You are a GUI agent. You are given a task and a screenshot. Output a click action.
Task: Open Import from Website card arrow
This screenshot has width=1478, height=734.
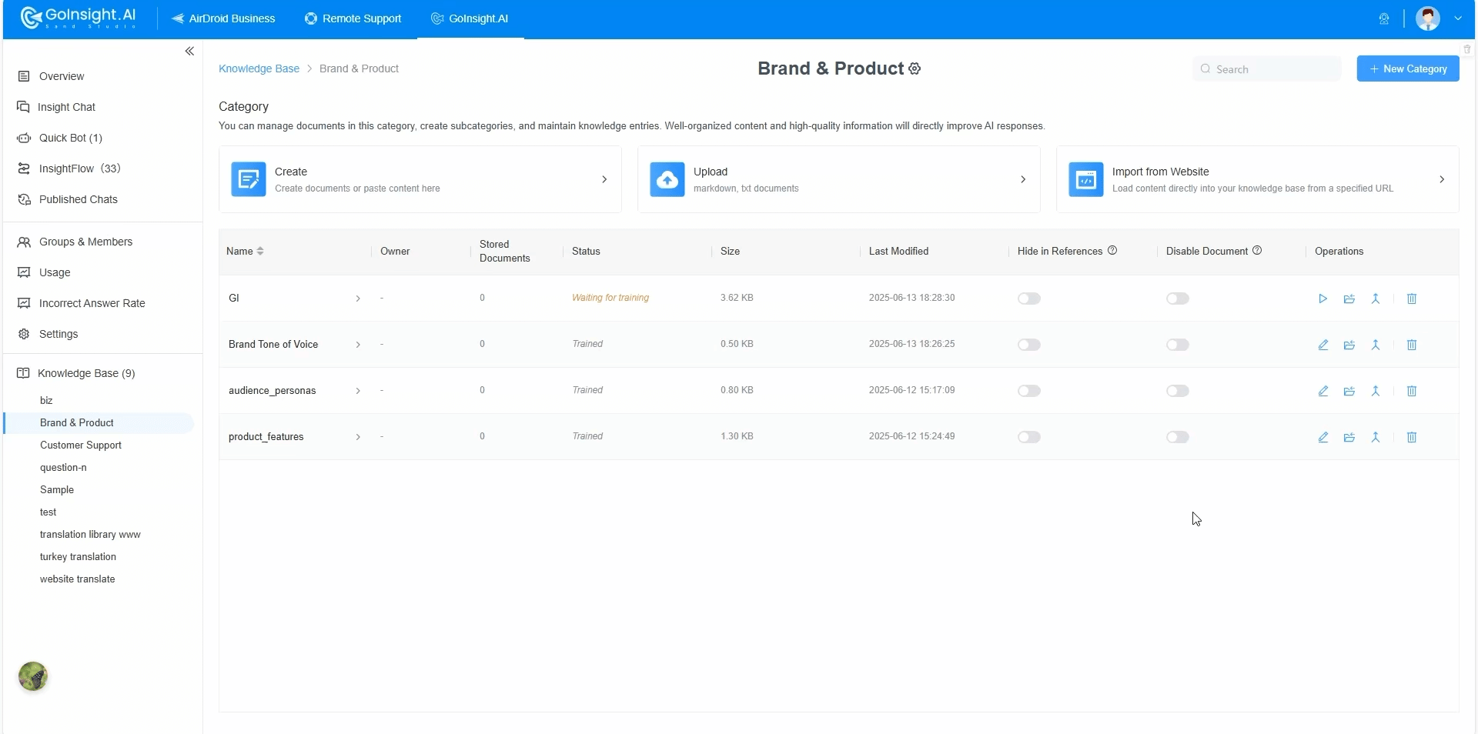tap(1442, 179)
